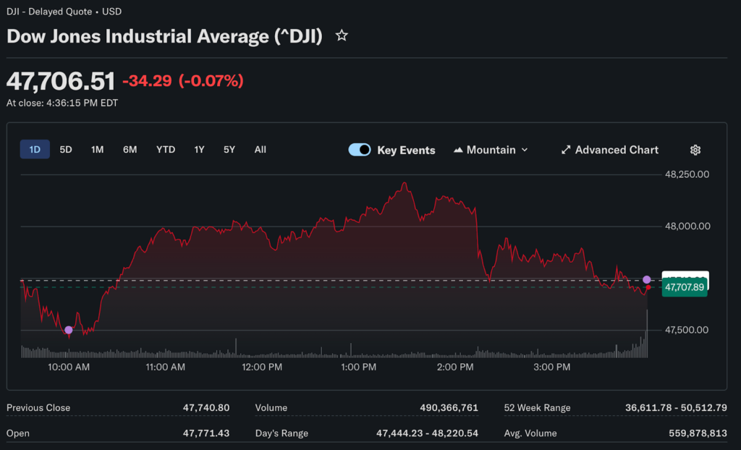This screenshot has width=741, height=450.
Task: Switch chart to 1M range
Action: (x=97, y=150)
